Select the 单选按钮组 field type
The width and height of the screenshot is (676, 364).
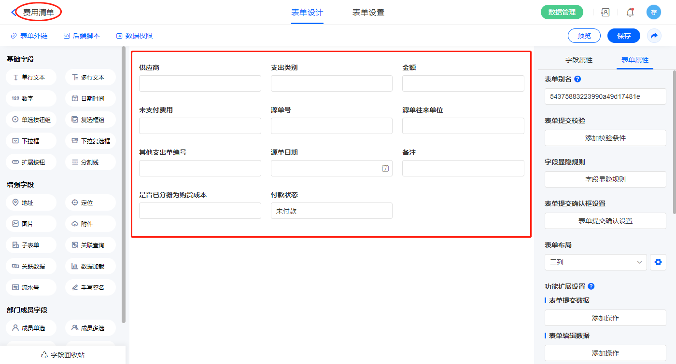[x=31, y=120]
